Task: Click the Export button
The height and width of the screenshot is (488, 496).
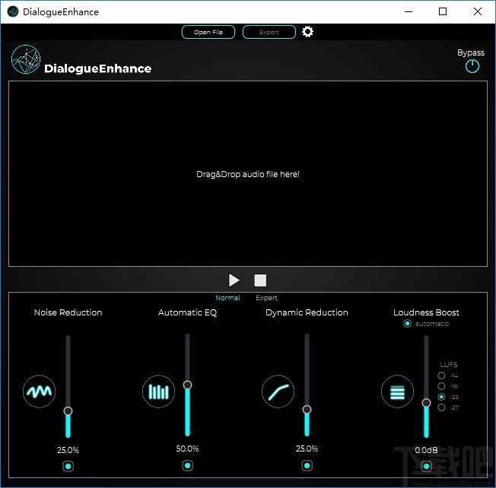Action: click(x=269, y=32)
